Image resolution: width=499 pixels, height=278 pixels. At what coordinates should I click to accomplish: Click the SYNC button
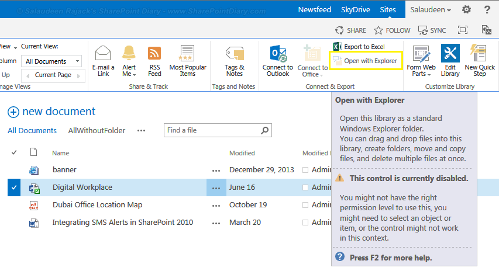point(432,30)
